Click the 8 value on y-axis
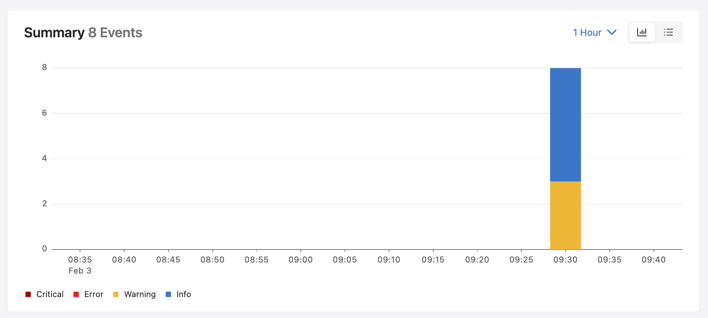The height and width of the screenshot is (318, 708). point(45,68)
